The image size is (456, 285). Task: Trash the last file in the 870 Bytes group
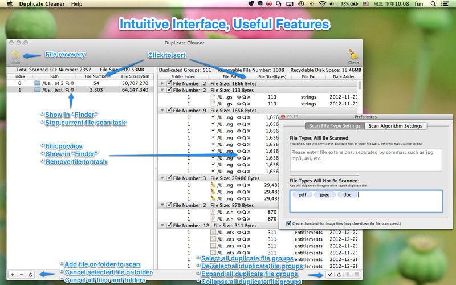[x=249, y=219]
